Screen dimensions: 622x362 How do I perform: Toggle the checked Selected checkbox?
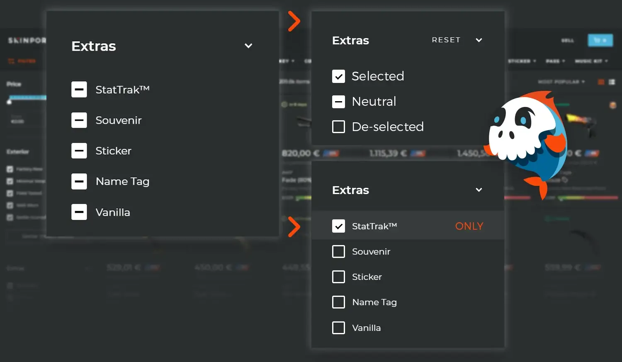click(338, 76)
